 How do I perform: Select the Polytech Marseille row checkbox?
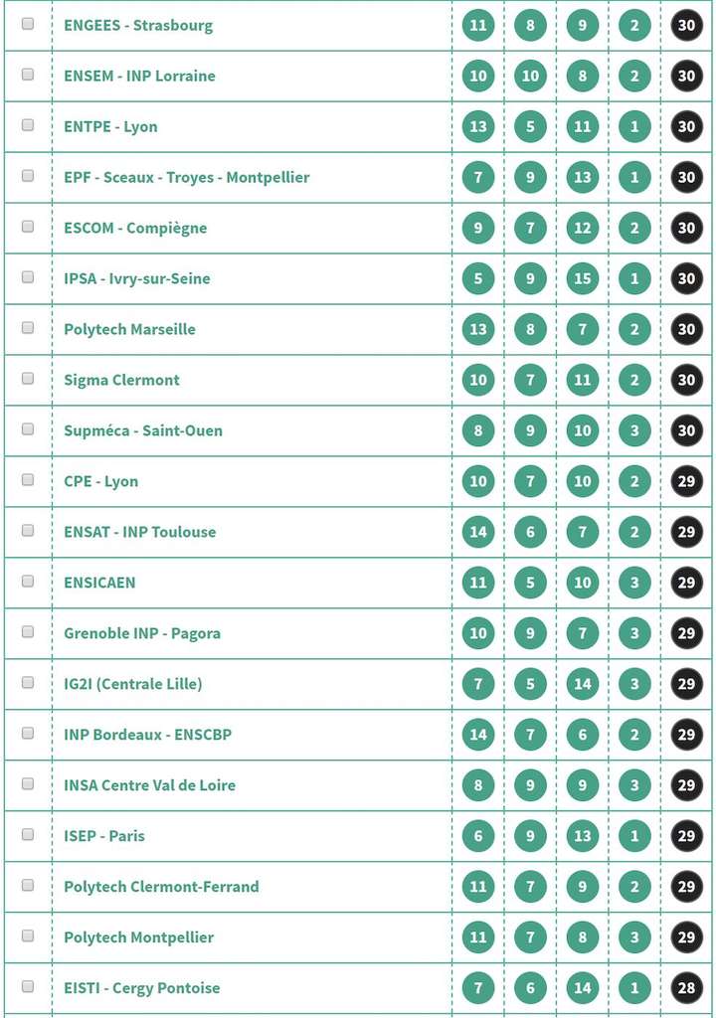[28, 328]
